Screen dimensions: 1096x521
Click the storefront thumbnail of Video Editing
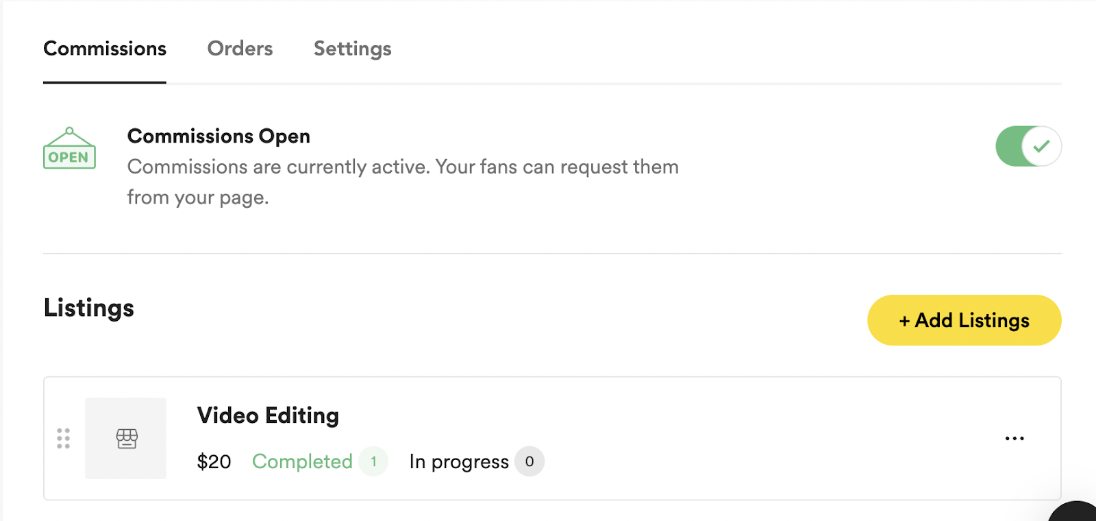(126, 438)
